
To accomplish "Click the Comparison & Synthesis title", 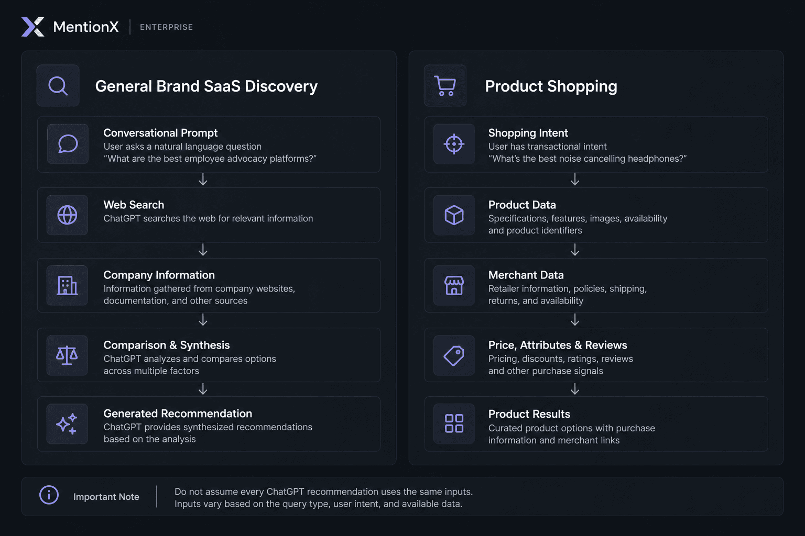I will coord(167,345).
